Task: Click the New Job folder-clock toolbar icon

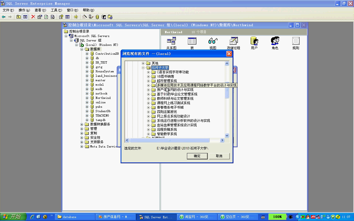Action: coord(110,17)
